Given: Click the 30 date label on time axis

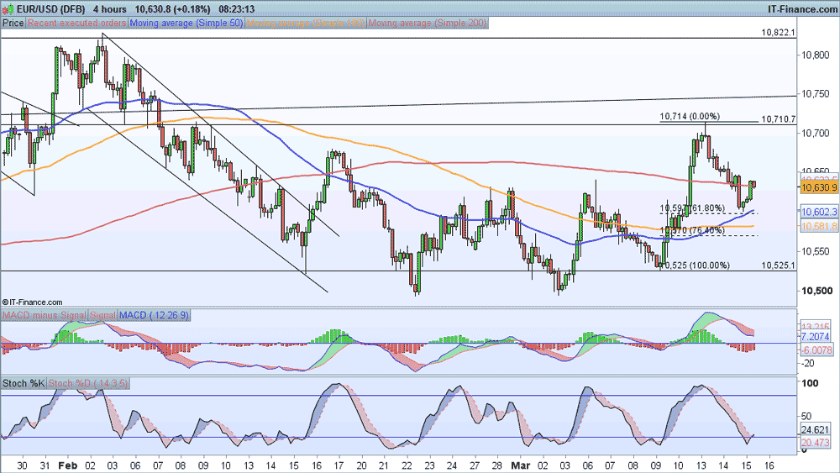Looking at the screenshot, I should pyautogui.click(x=22, y=465).
